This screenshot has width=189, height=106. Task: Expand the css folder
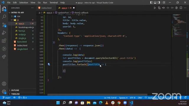point(19,16)
